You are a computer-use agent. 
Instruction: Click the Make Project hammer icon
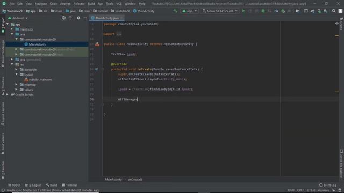coord(175,11)
